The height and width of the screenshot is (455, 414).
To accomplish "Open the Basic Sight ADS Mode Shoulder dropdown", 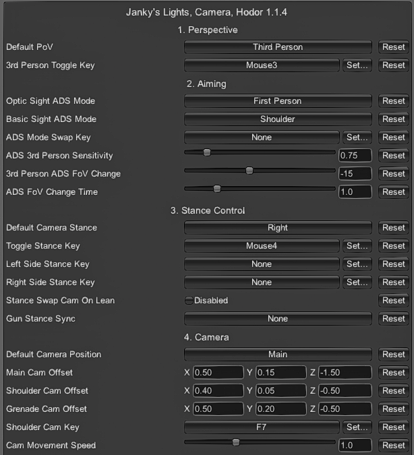I will 277,119.
